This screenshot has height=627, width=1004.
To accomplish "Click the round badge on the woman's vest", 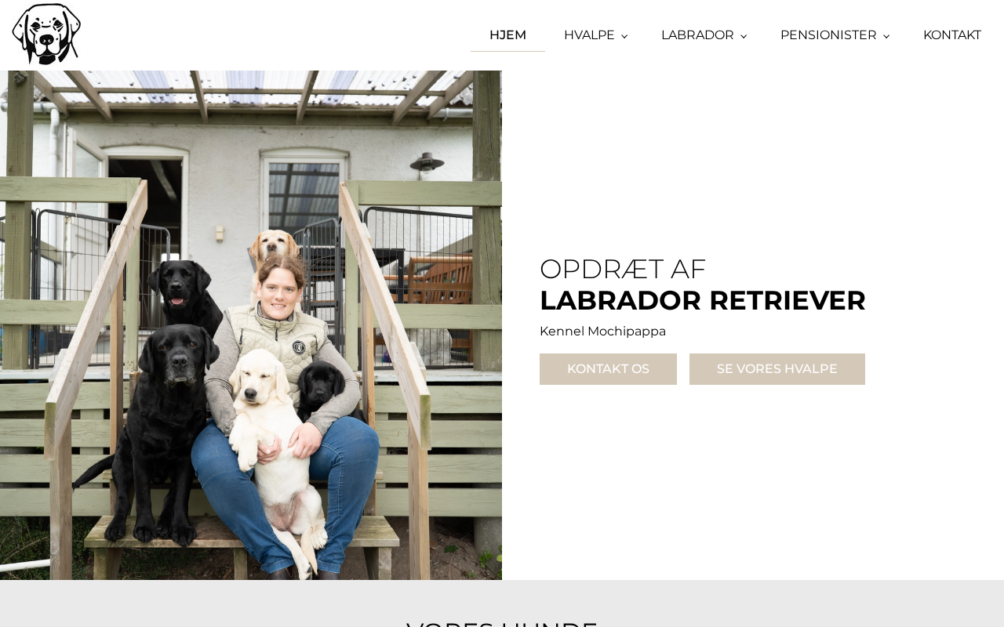I will click(299, 347).
